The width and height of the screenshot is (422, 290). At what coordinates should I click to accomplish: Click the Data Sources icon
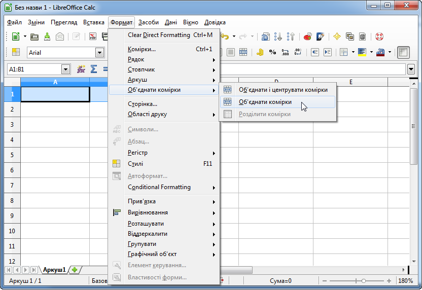(363, 37)
